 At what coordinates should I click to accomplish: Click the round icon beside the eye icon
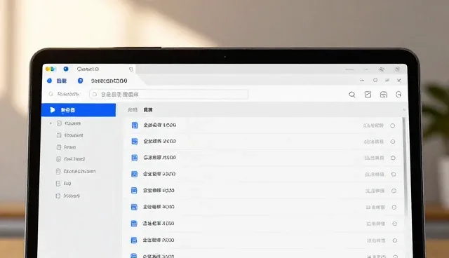tap(398, 69)
